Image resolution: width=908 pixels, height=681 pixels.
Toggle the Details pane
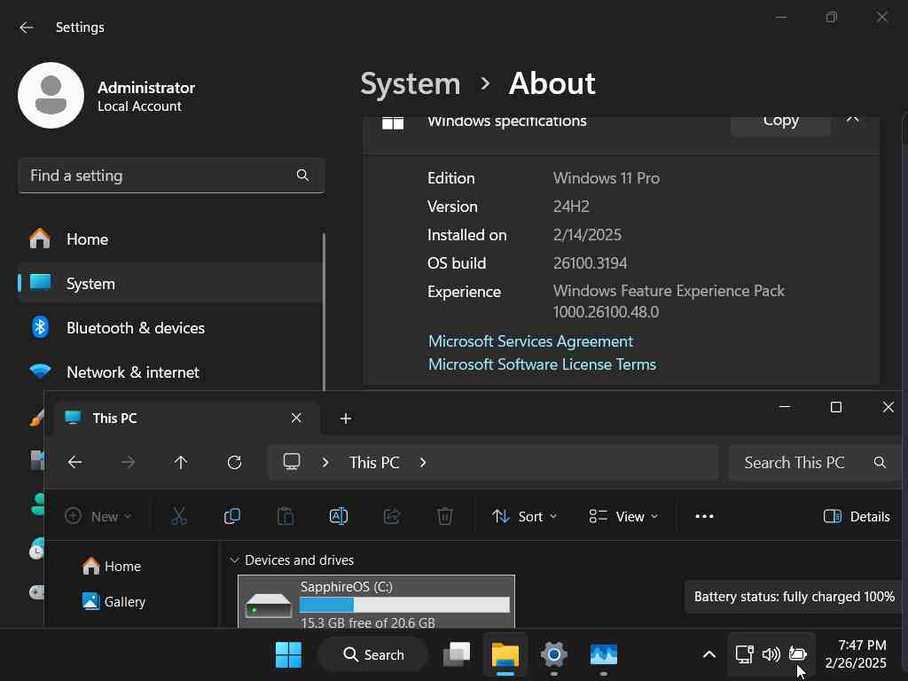857,516
